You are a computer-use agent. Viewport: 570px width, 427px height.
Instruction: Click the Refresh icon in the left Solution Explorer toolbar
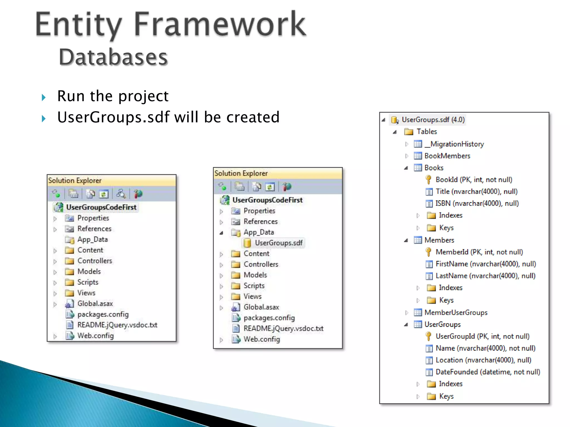tap(104, 194)
